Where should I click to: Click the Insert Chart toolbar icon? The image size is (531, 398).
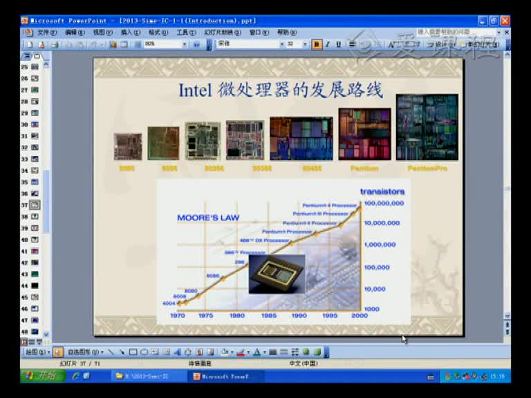point(113,44)
